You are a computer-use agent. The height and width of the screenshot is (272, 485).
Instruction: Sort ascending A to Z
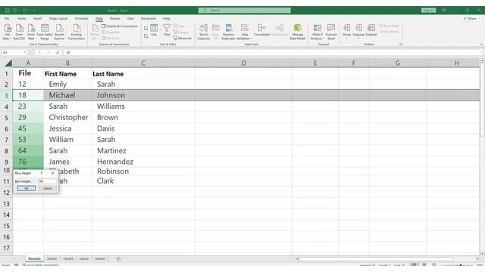coord(145,29)
